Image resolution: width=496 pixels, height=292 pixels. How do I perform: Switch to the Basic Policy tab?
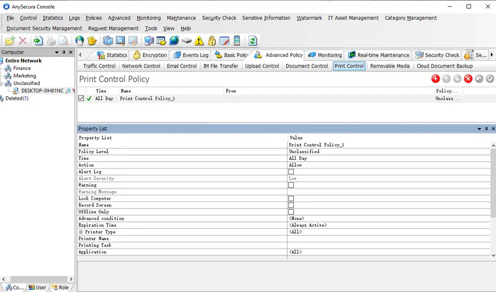tap(231, 55)
